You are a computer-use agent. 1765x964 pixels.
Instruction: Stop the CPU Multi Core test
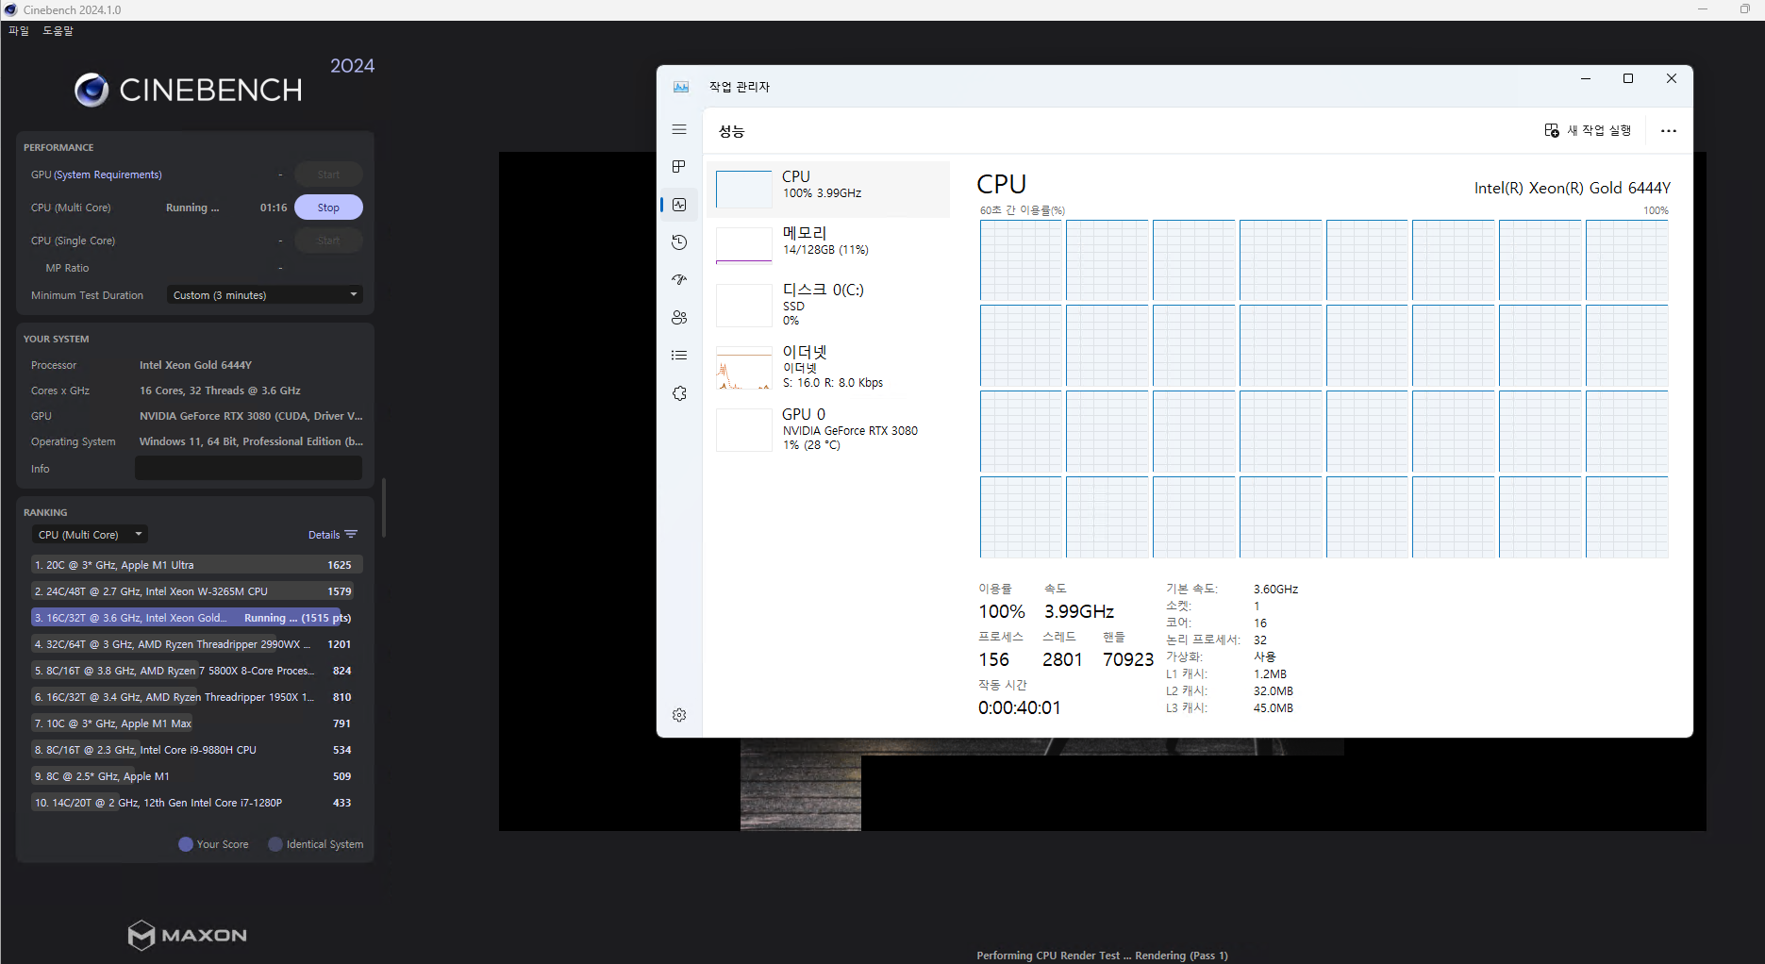[328, 208]
